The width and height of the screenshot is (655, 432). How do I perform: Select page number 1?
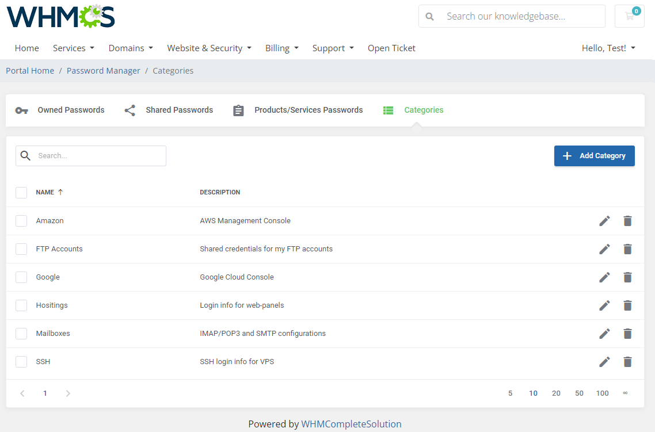tap(45, 393)
